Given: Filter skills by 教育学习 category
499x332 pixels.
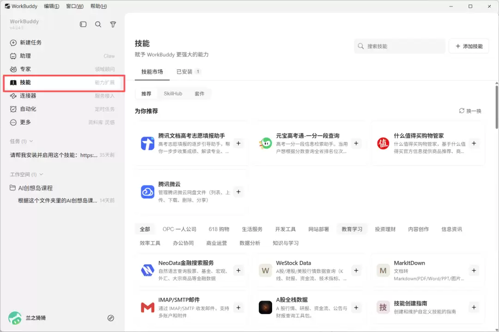Looking at the screenshot, I should pos(352,229).
